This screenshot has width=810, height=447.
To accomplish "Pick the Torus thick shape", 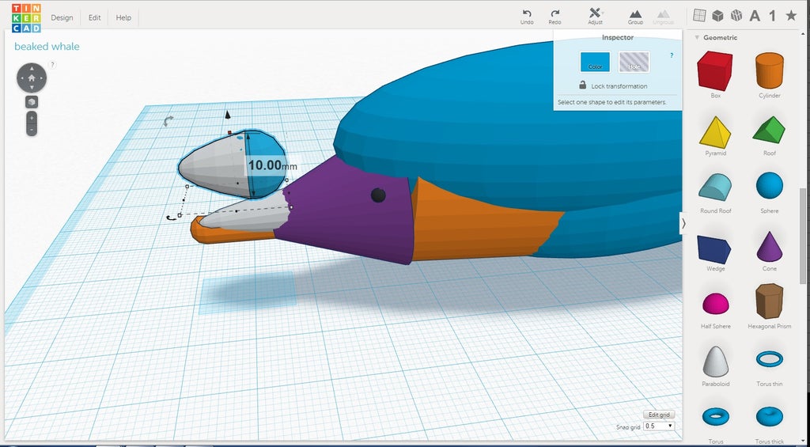I will (x=770, y=415).
